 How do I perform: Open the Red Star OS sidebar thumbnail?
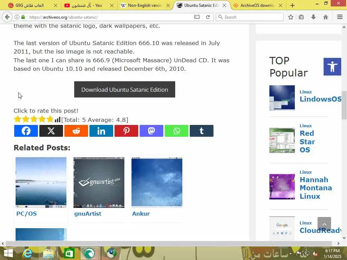[282, 140]
